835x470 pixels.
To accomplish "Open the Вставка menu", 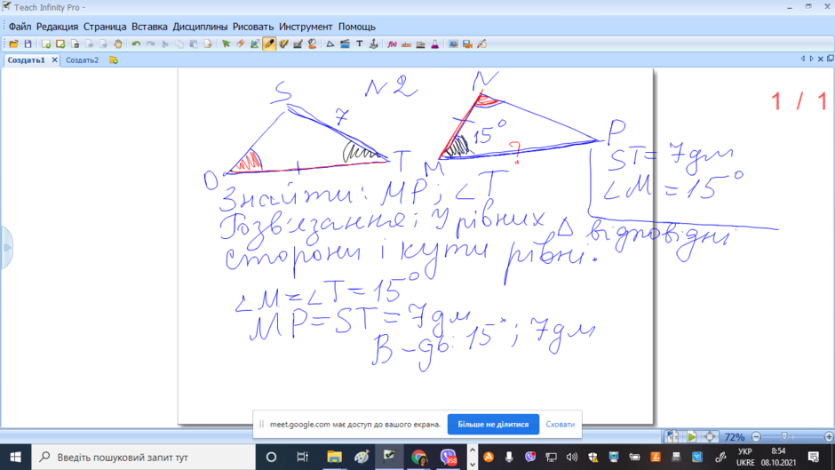I will 149,27.
